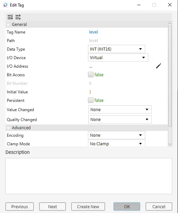This screenshot has height=213, width=178.
Task: Click the Edit Tag app icon in title bar
Action: click(5, 5)
